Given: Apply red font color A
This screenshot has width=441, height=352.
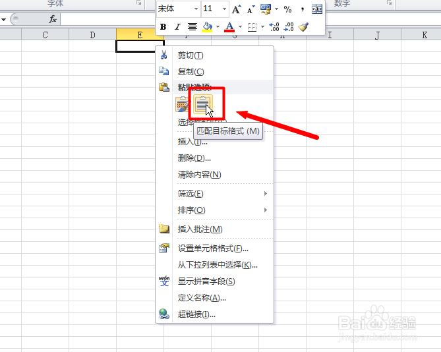Looking at the screenshot, I should 229,27.
